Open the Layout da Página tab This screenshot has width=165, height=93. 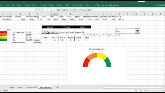coord(30,5)
